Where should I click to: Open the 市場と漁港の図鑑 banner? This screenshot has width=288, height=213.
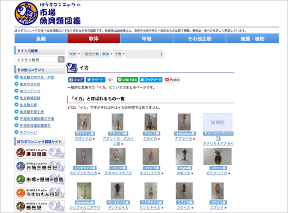pos(40,180)
